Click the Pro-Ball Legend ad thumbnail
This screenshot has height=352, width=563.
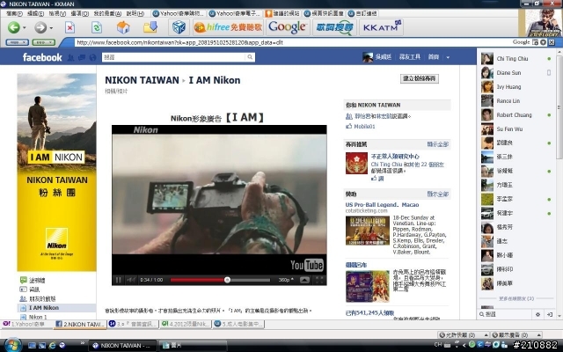tap(368, 231)
